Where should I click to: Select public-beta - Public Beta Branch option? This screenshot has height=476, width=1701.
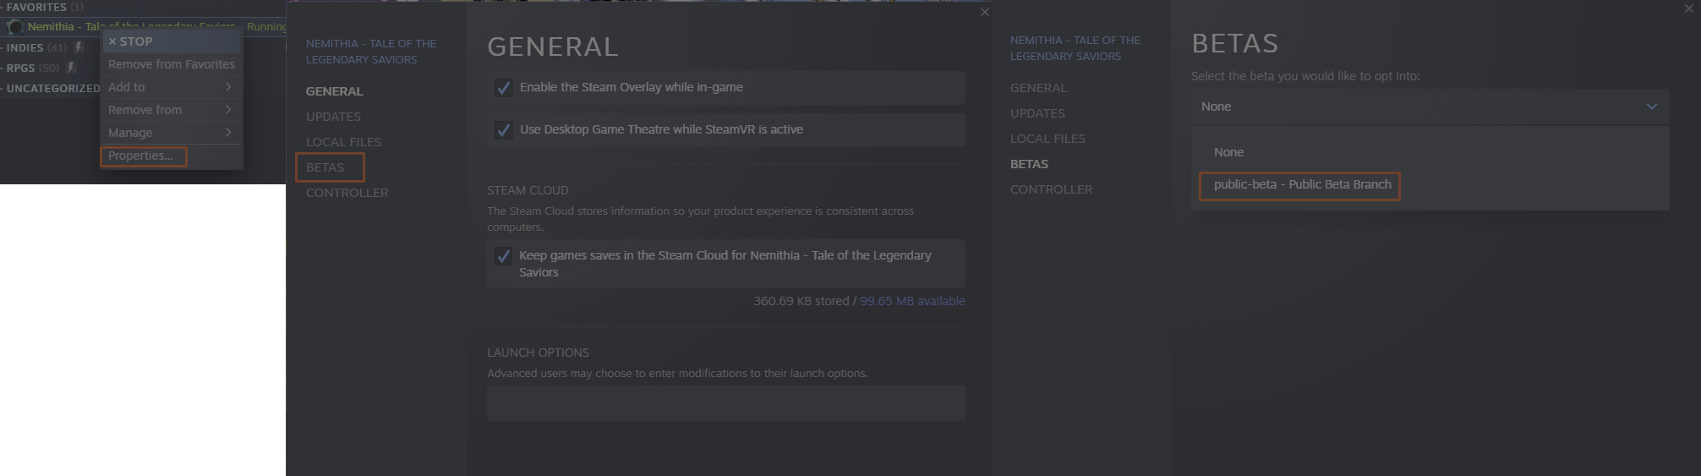point(1301,185)
